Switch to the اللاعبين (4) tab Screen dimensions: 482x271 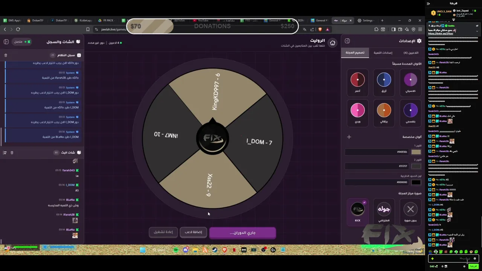411,53
